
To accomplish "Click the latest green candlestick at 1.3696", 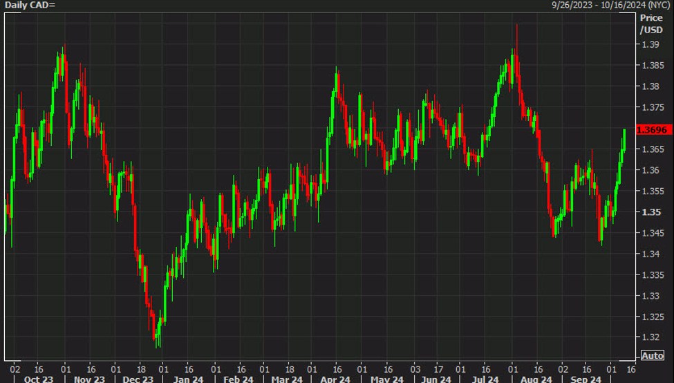I will 624,140.
